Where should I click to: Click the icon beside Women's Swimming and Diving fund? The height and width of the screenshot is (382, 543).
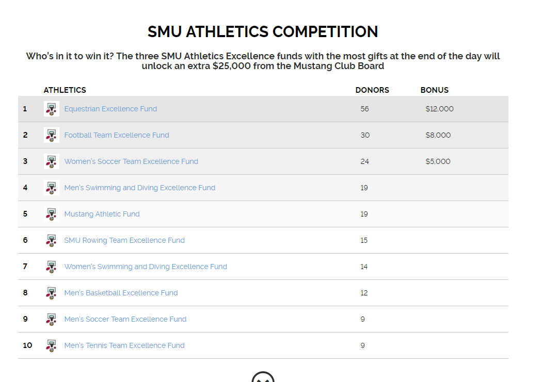point(51,267)
